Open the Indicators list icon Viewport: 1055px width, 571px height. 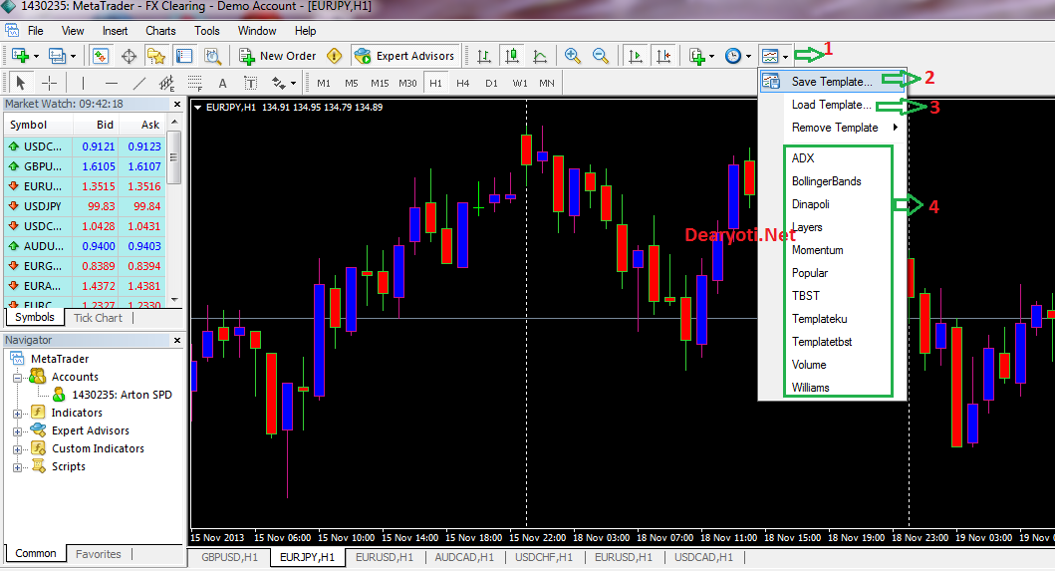point(697,56)
